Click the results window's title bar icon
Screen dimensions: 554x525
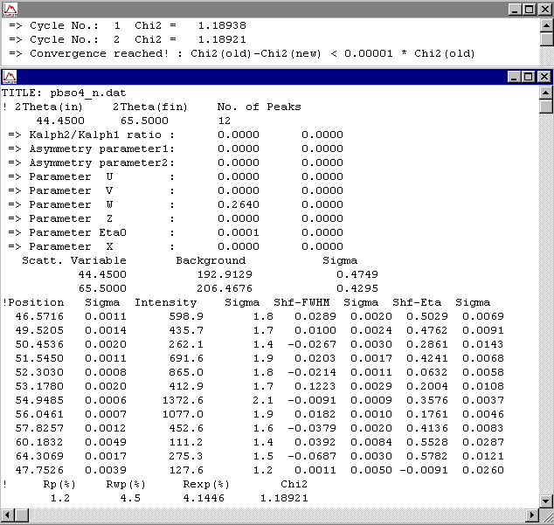point(9,77)
